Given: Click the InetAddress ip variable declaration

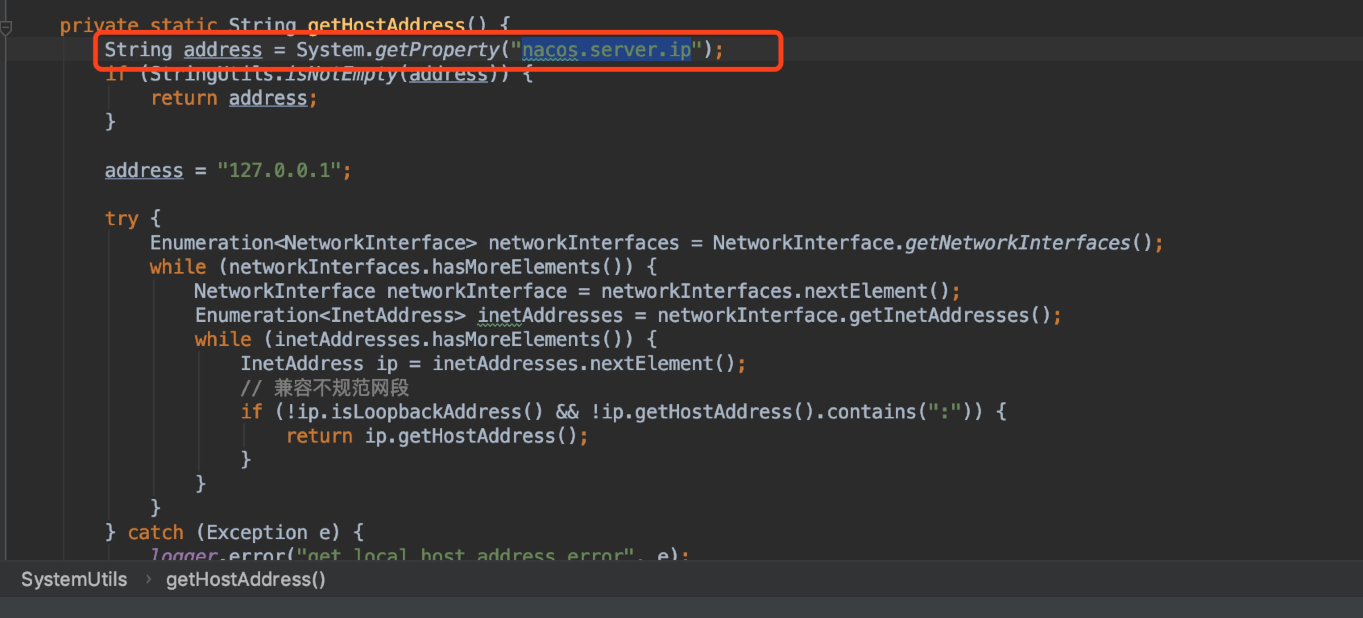Looking at the screenshot, I should coord(319,363).
